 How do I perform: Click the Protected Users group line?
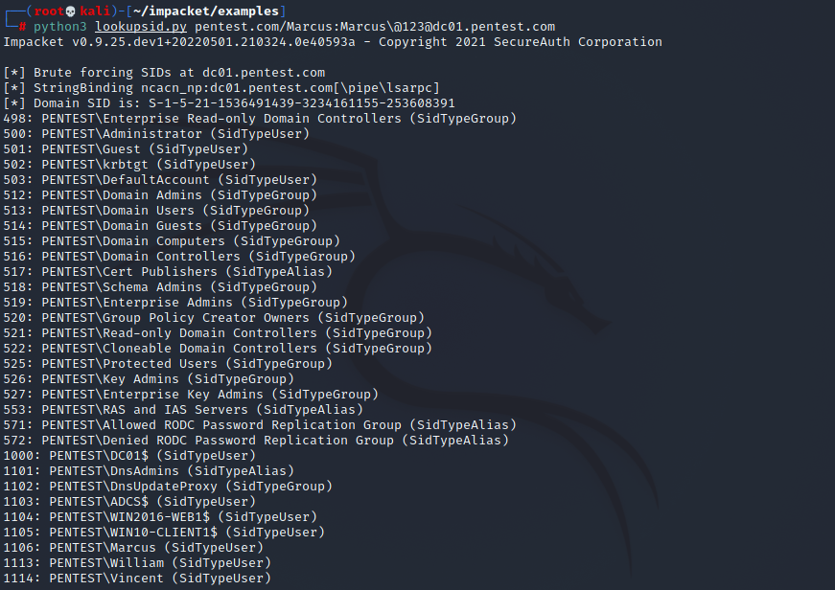pos(168,363)
